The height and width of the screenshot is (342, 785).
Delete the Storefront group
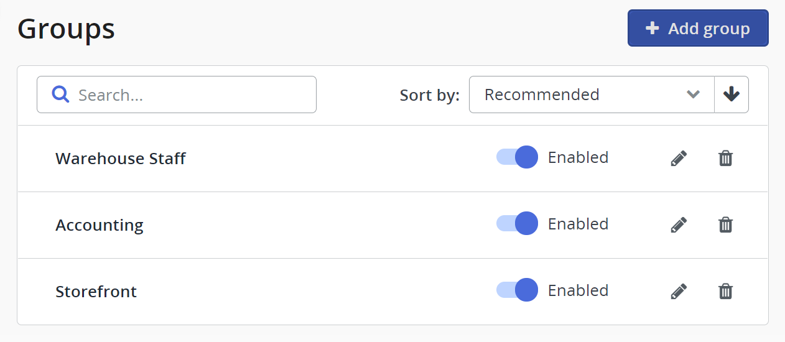click(725, 291)
